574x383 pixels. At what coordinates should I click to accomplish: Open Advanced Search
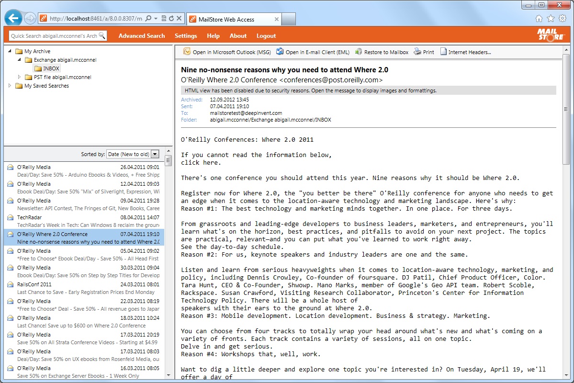142,35
